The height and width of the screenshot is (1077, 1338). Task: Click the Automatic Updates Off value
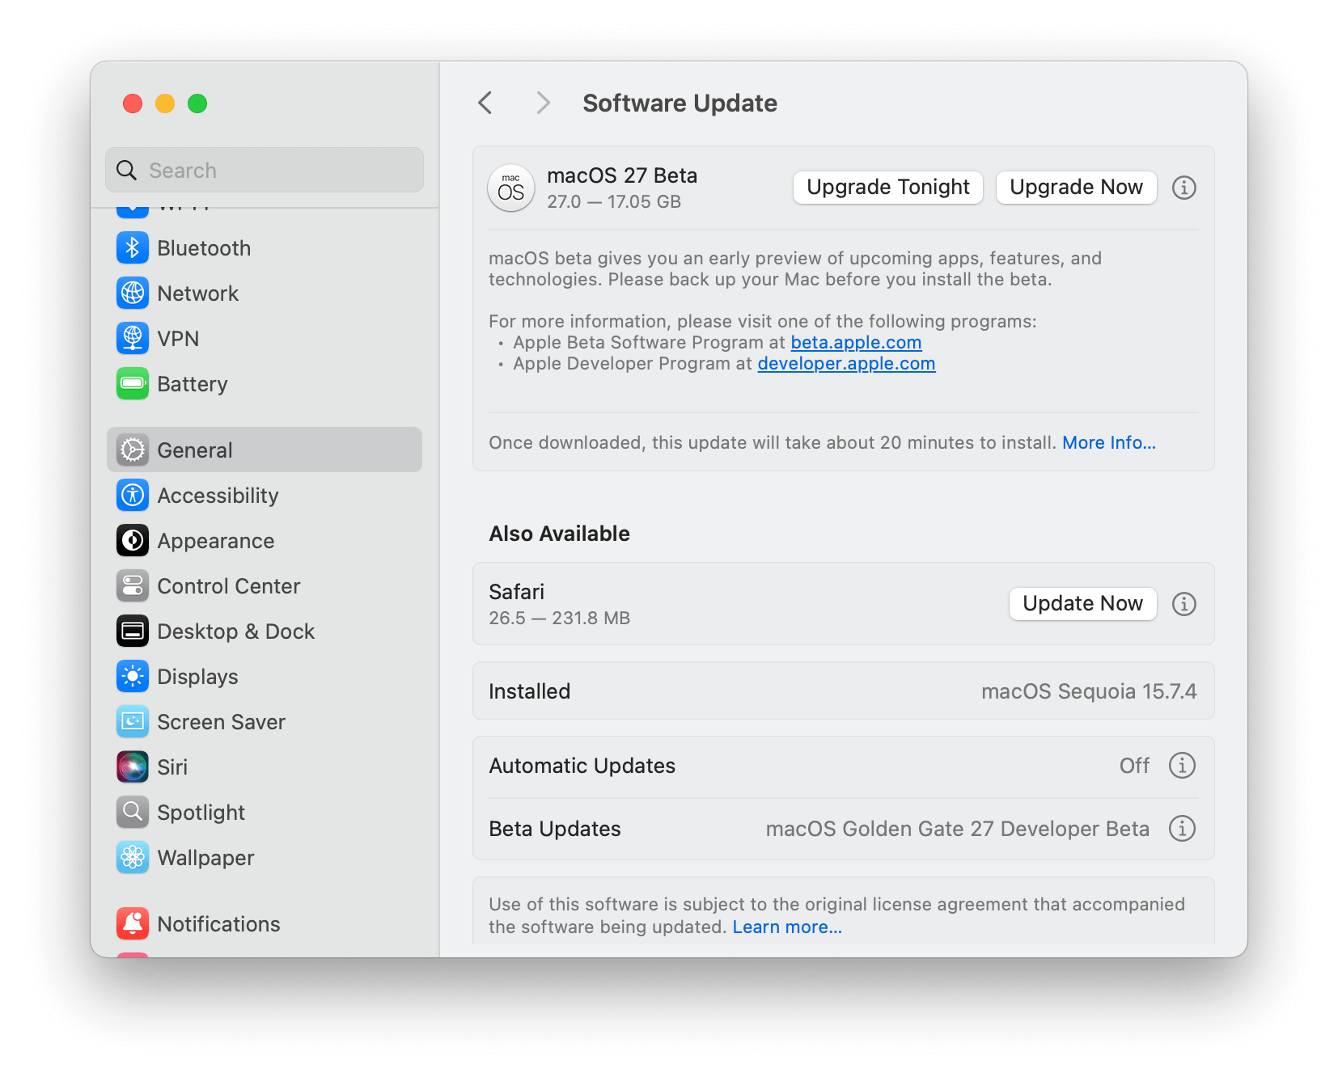tap(1134, 765)
